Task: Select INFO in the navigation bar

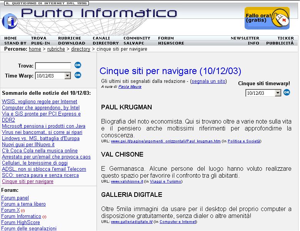Action: click(x=253, y=43)
